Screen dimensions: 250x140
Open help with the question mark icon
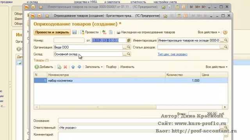click(225, 32)
